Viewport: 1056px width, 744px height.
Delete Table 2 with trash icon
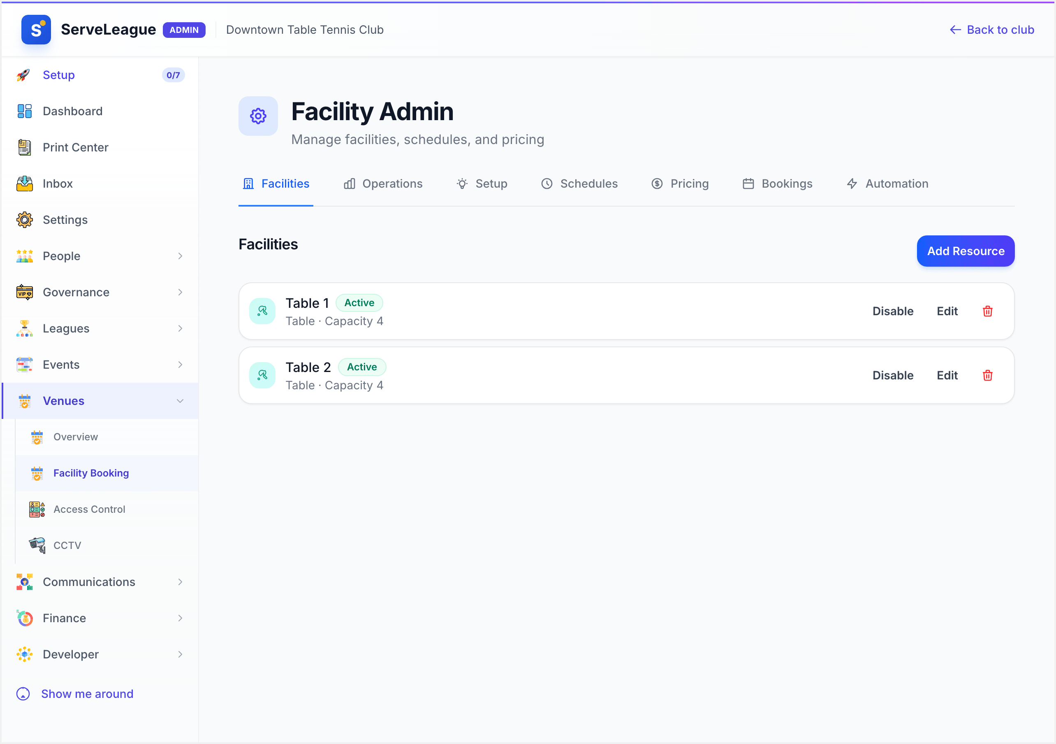(x=987, y=376)
